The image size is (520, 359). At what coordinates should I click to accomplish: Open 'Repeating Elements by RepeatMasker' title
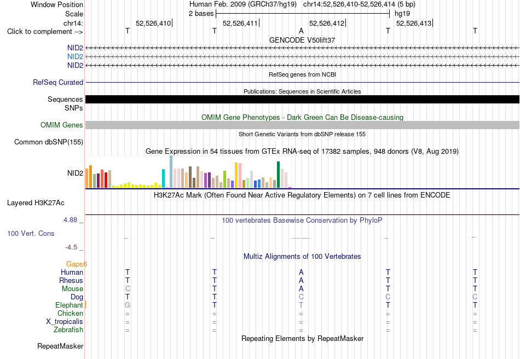click(x=302, y=338)
